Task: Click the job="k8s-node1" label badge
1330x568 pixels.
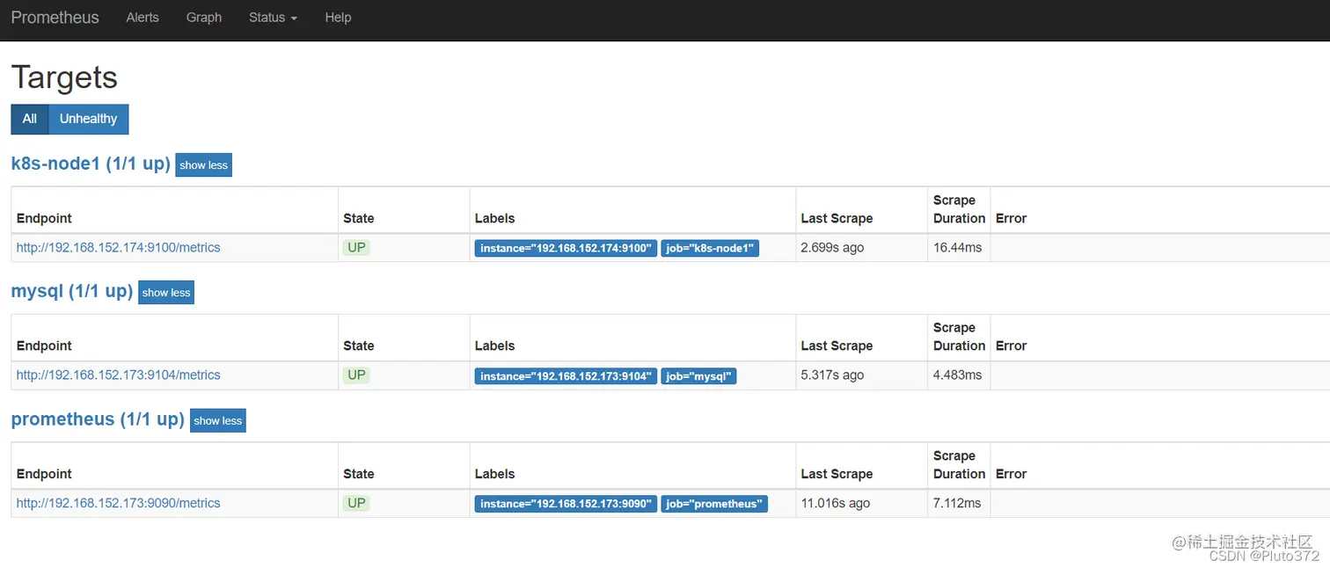Action: 710,249
